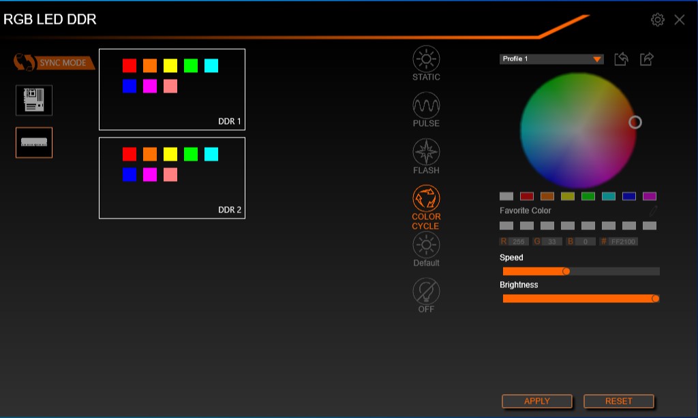698x418 pixels.
Task: Click the orange LED in DDR 1
Action: (x=150, y=66)
